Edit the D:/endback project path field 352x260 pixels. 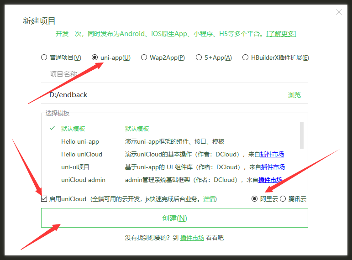[x=162, y=95]
